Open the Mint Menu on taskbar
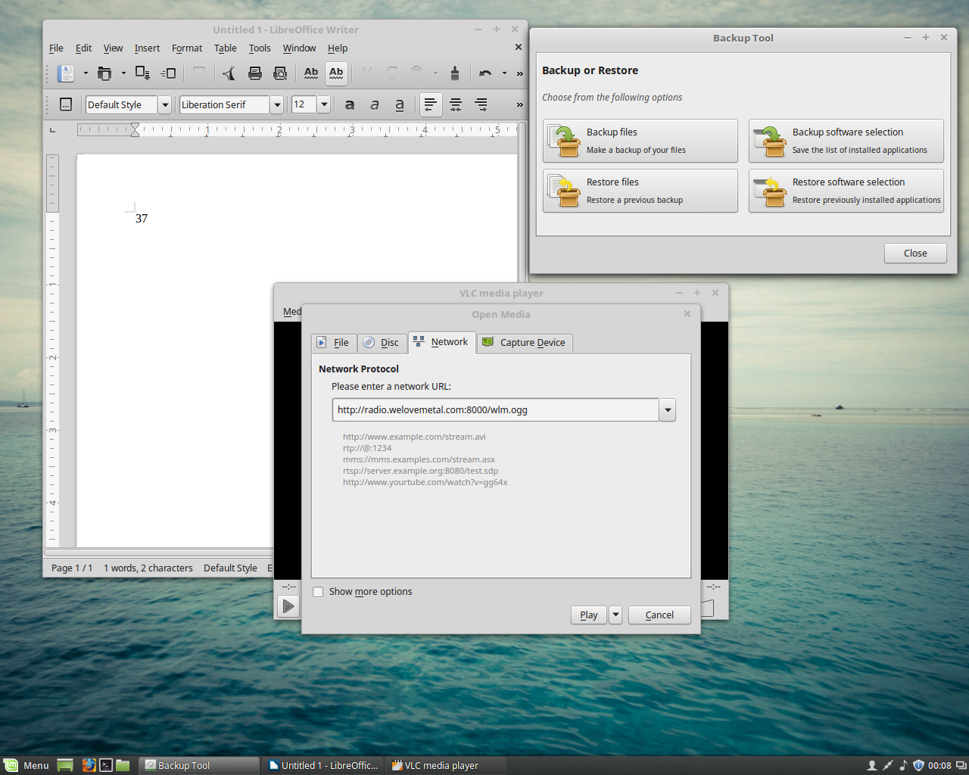The width and height of the screenshot is (969, 775). pyautogui.click(x=26, y=765)
